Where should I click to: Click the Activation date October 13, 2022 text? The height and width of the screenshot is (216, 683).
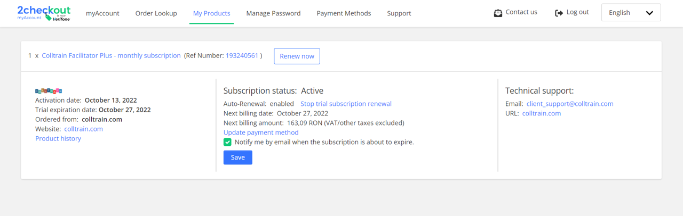click(x=86, y=100)
